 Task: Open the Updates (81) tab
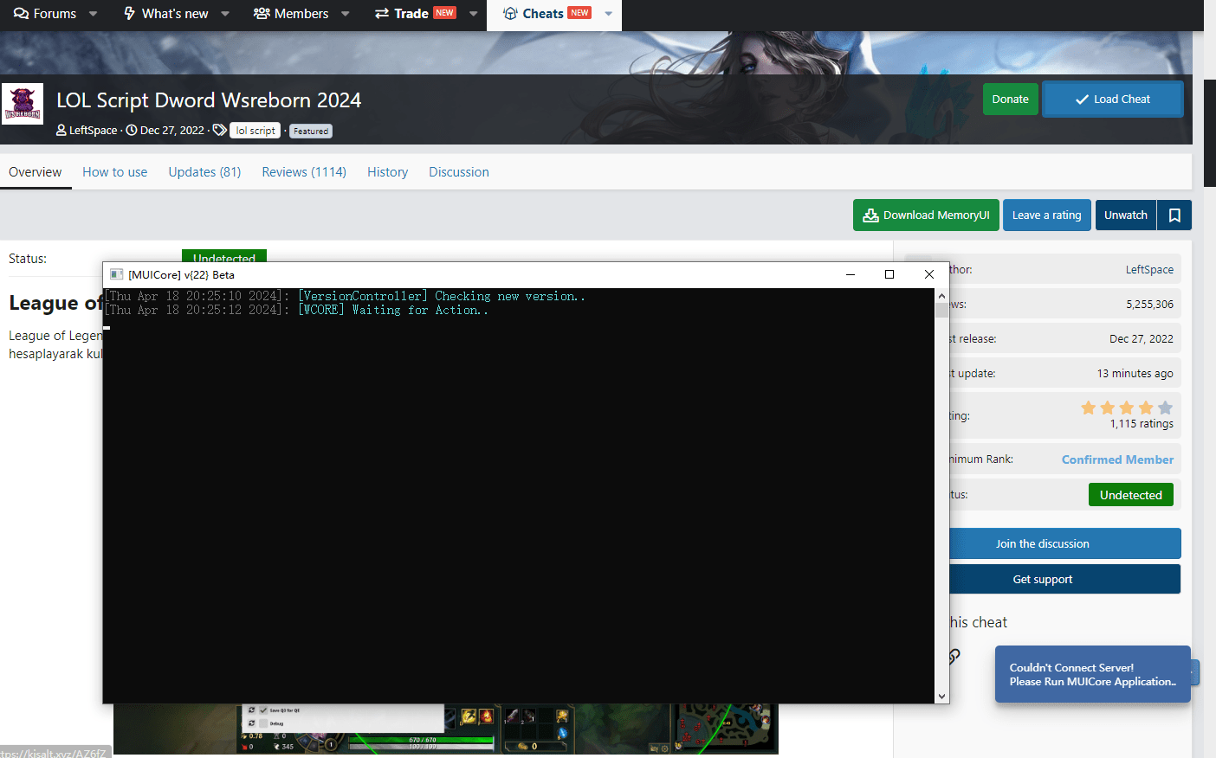(x=204, y=172)
